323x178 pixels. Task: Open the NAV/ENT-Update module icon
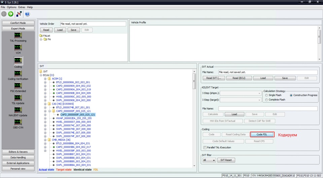[x=18, y=110]
